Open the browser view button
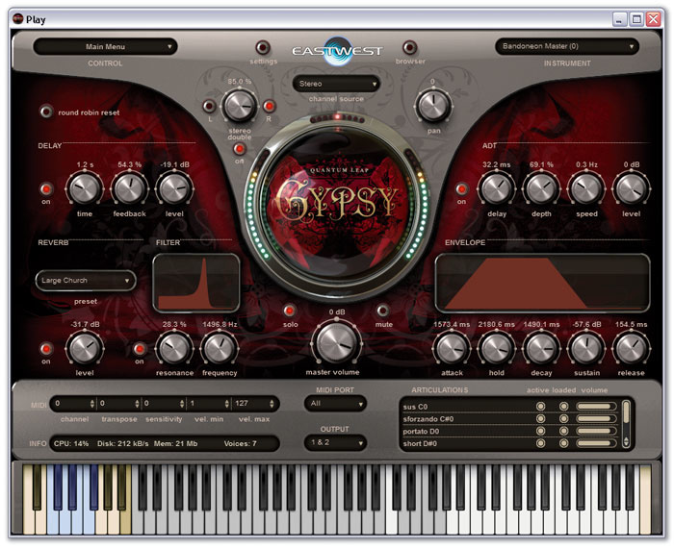The height and width of the screenshot is (548, 674). tap(409, 47)
